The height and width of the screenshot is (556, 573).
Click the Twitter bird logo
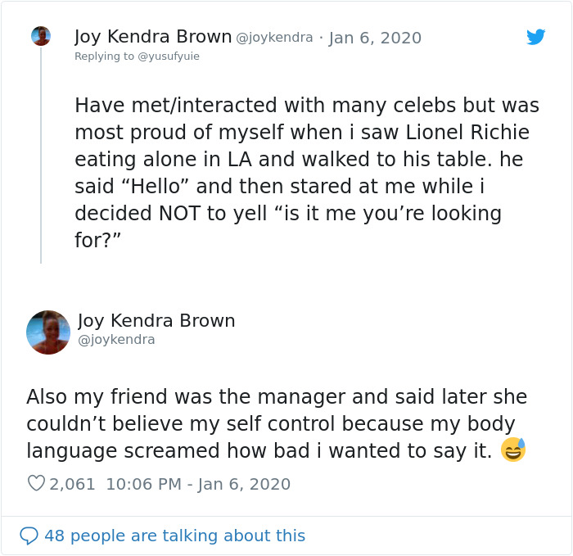(x=535, y=37)
